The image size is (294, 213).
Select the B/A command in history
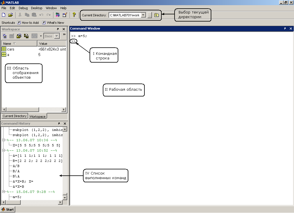(16, 171)
